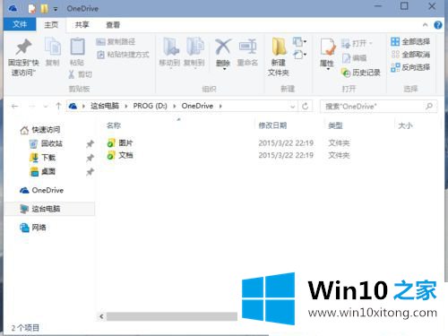Open Help with question mark icon
Viewport: 448px width, 336px height.
point(438,25)
